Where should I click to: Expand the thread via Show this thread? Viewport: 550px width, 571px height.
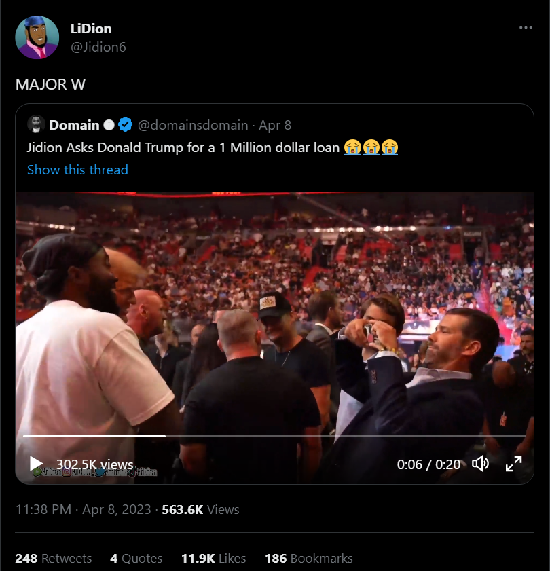click(77, 170)
